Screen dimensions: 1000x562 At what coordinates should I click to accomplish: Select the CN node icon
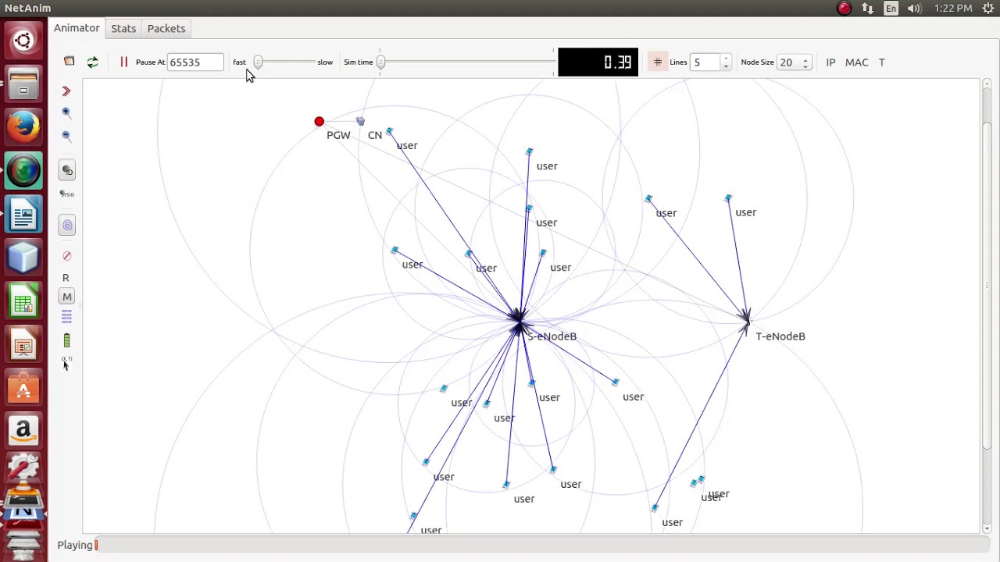pyautogui.click(x=360, y=121)
